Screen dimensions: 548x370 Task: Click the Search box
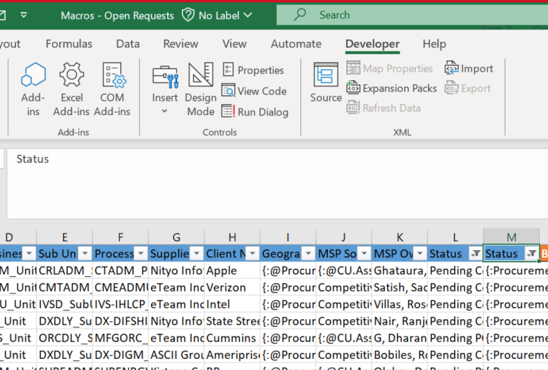[412, 15]
